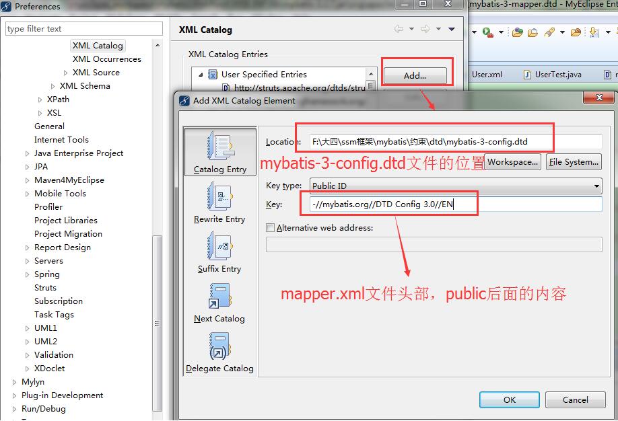Select Report Design in the tree

[63, 247]
